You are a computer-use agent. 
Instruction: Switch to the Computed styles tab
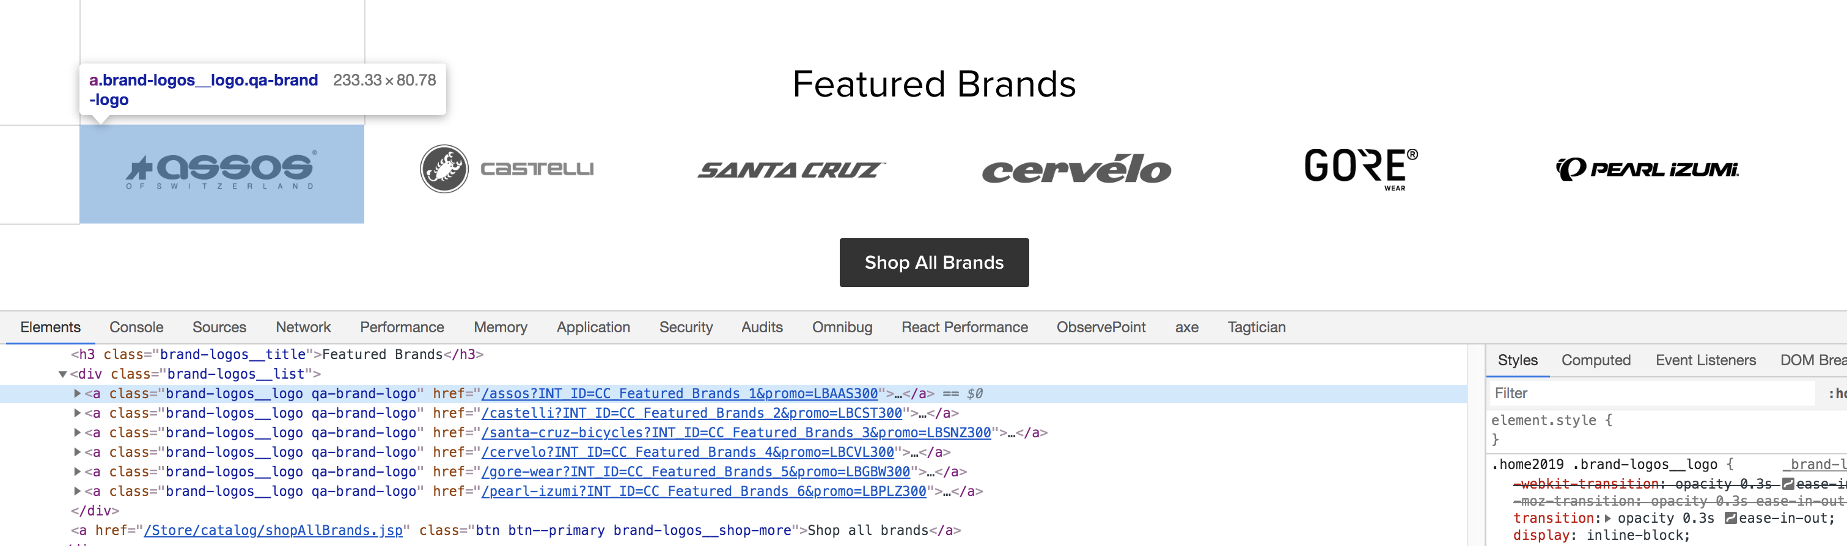coord(1595,360)
